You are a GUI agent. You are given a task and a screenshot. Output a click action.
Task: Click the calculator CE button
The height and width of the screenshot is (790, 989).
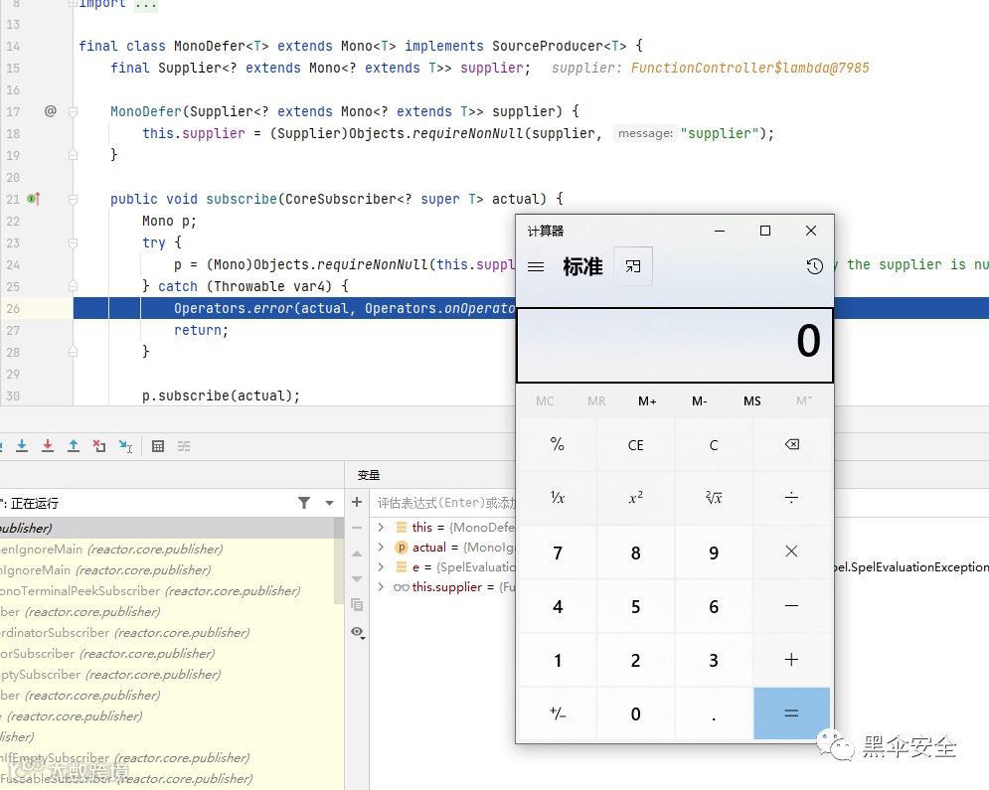[x=636, y=445]
